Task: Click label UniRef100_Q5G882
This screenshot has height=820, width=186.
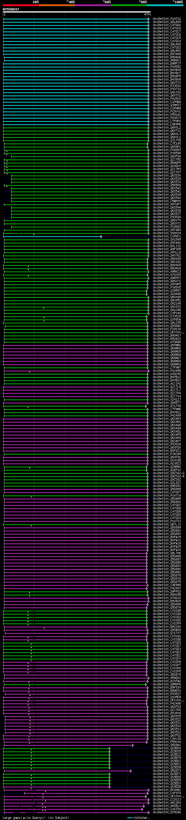Action: 167,745
